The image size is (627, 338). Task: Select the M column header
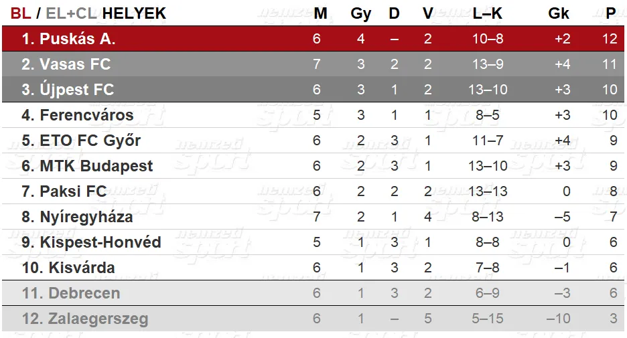pyautogui.click(x=320, y=13)
